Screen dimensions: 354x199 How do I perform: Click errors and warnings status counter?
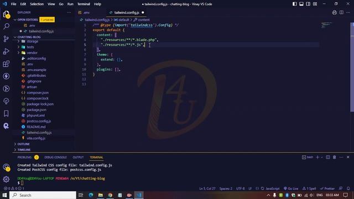click(x=13, y=188)
